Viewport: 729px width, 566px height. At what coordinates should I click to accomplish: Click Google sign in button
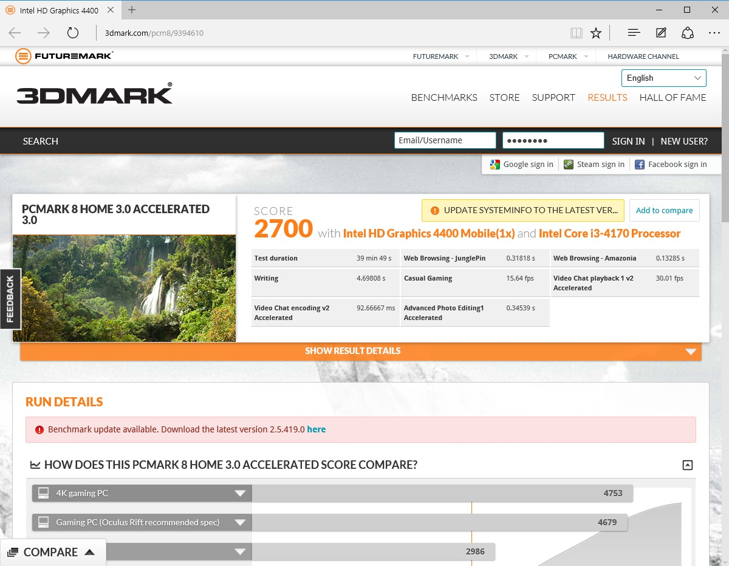[x=522, y=165]
